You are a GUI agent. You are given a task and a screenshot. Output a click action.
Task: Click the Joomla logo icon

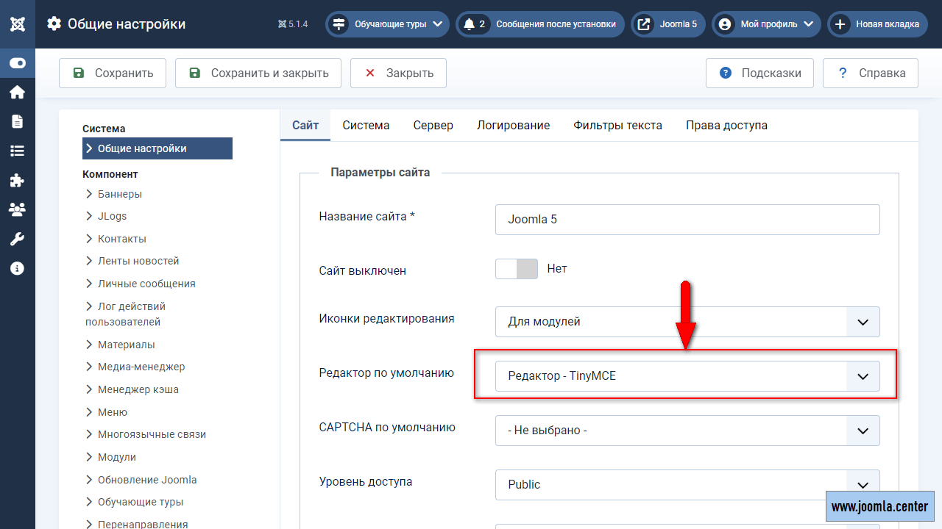pos(18,24)
